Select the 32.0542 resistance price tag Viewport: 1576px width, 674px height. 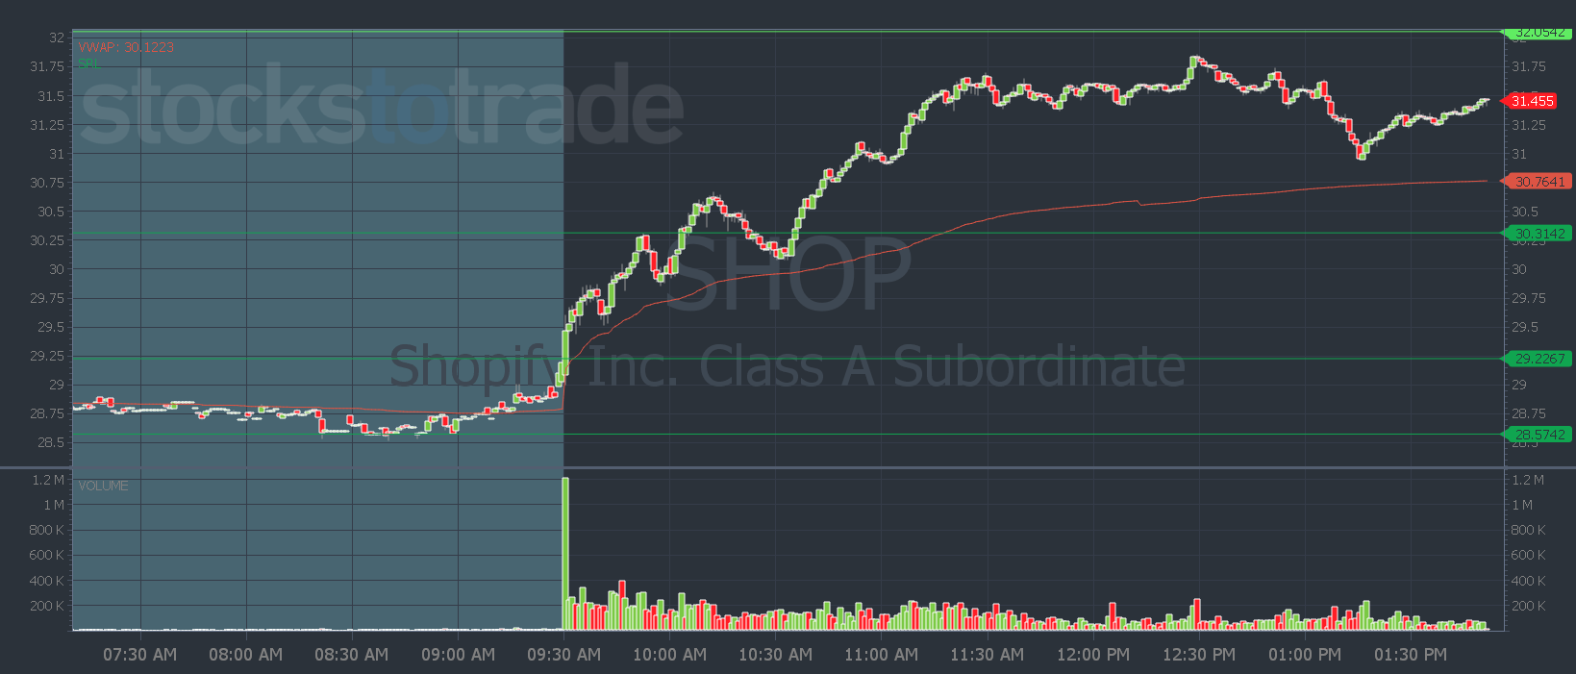pos(1539,33)
